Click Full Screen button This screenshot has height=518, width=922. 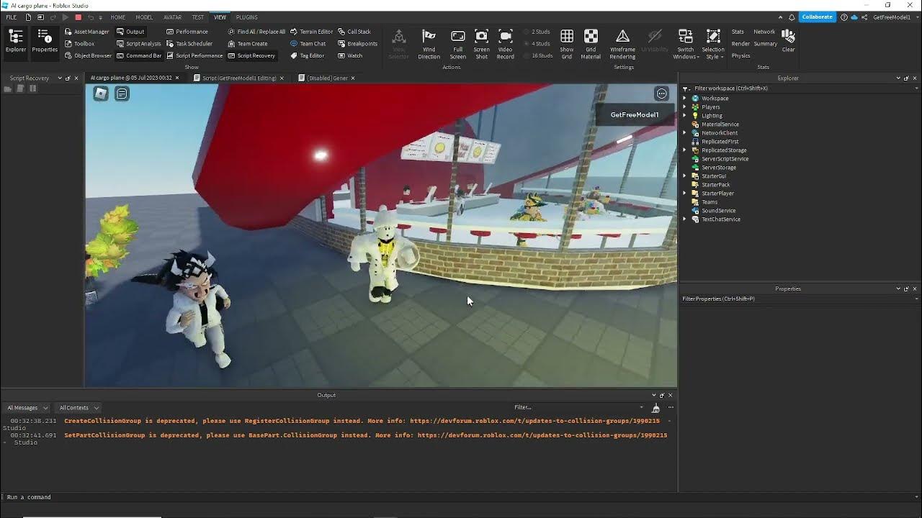click(457, 44)
